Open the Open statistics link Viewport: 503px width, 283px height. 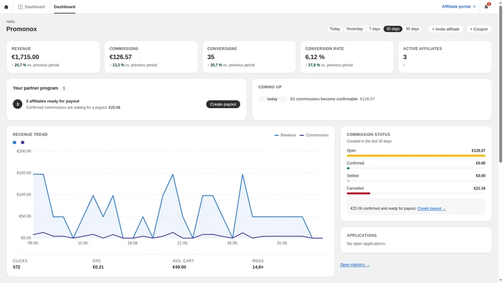coord(355,265)
